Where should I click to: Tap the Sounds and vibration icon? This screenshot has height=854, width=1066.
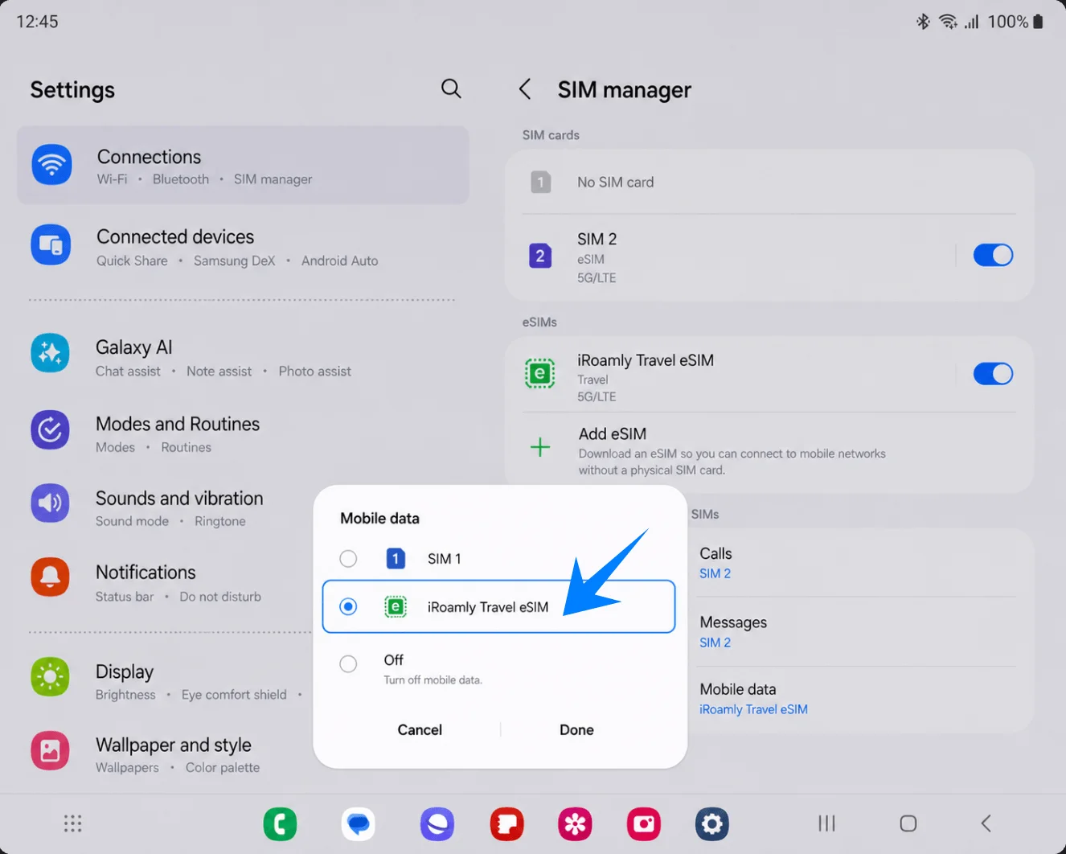tap(50, 503)
